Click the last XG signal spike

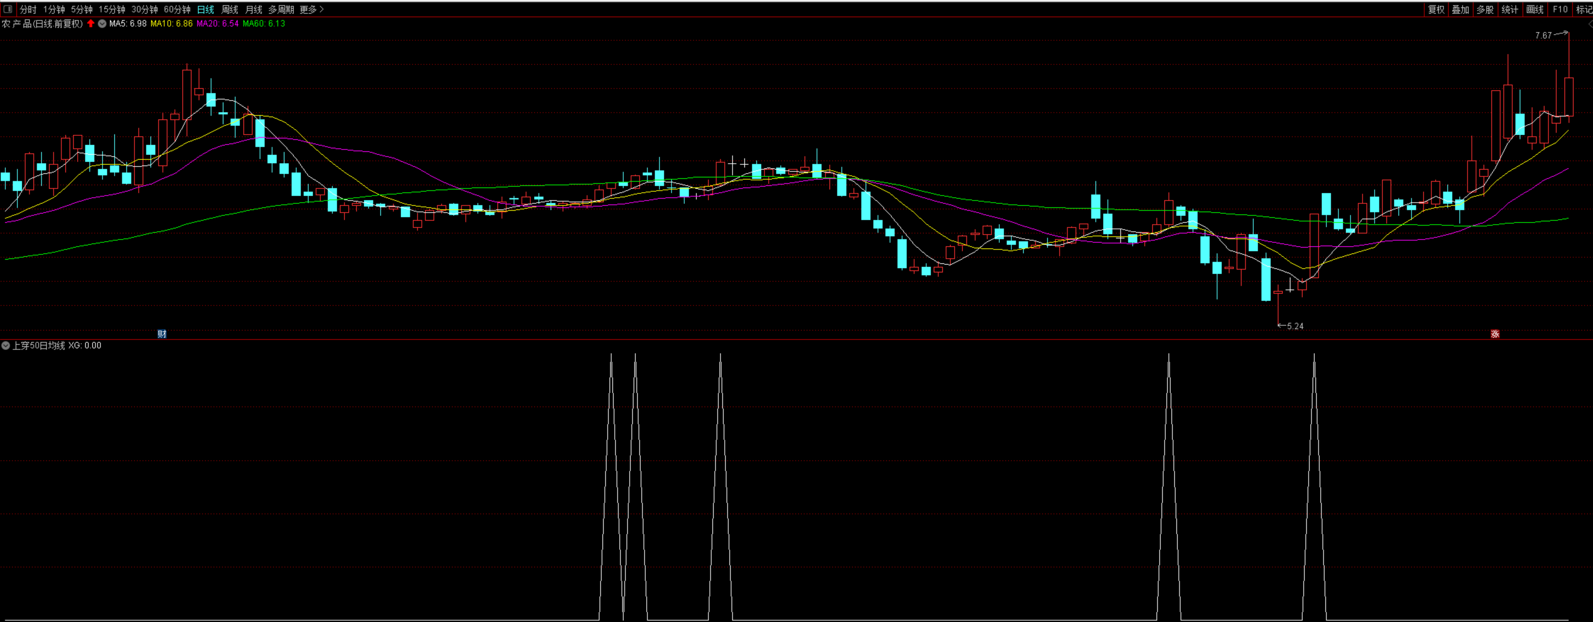(1314, 487)
